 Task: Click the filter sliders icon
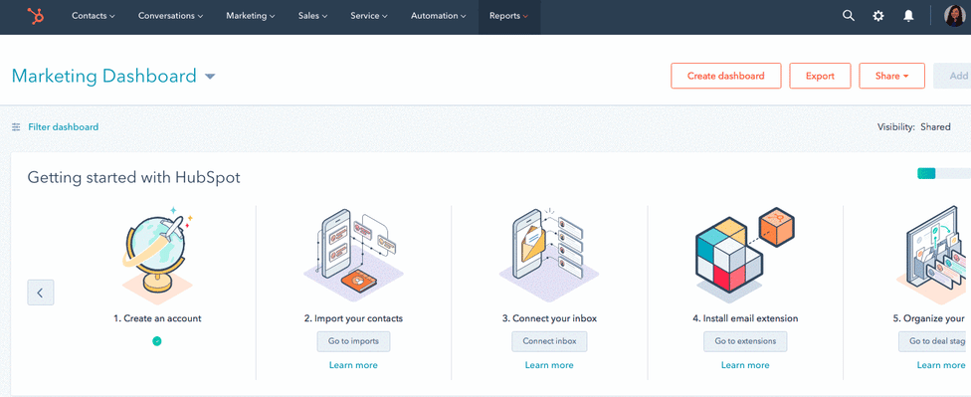coord(16,127)
